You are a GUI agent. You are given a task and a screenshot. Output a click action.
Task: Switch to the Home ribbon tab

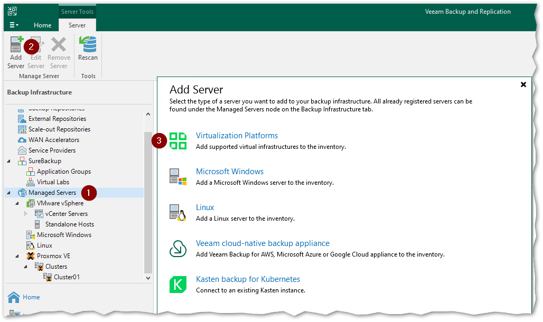pos(43,25)
